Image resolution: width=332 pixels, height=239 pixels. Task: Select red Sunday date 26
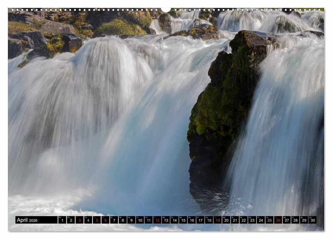coord(278,220)
